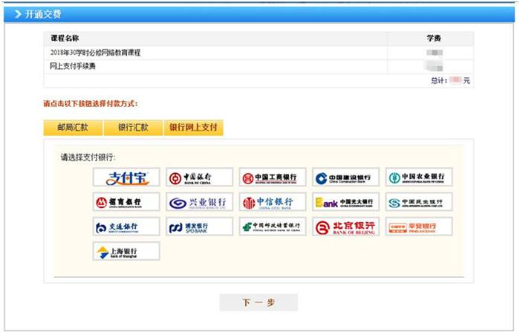Select Alipay (支付宝) as payment method
Viewport: 520px width, 335px height.
point(126,178)
